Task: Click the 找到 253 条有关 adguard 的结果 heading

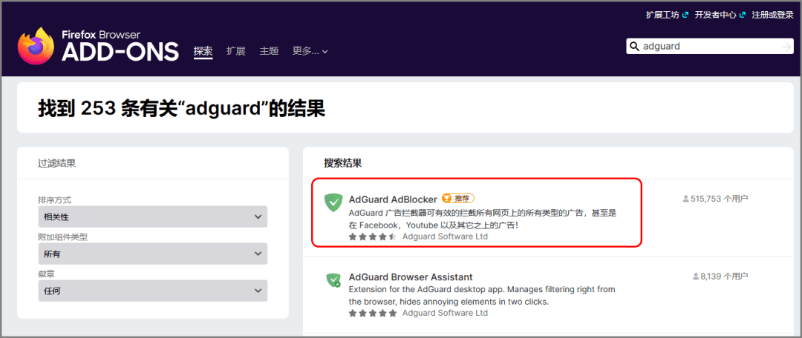Action: tap(182, 108)
